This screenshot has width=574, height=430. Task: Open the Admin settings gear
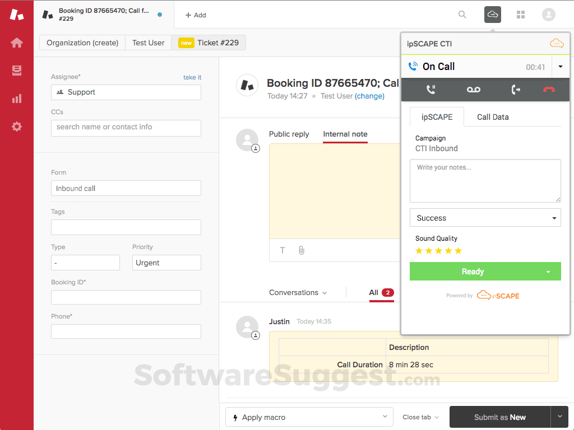pos(16,127)
